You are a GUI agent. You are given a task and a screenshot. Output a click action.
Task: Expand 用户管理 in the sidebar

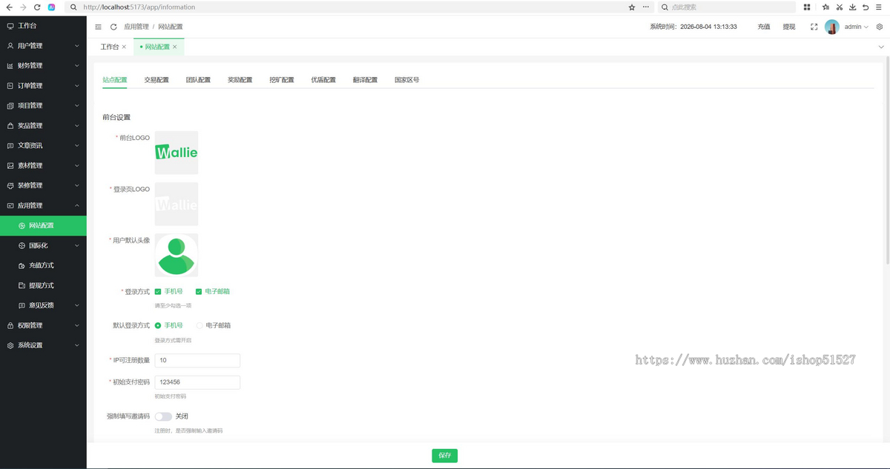pyautogui.click(x=43, y=46)
